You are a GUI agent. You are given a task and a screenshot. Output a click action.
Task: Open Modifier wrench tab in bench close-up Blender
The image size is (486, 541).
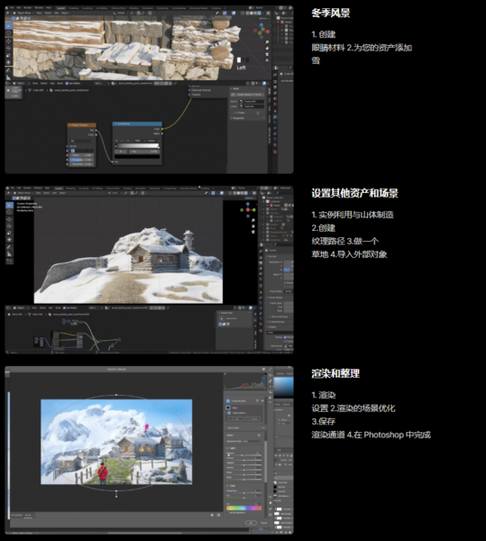tap(275, 117)
